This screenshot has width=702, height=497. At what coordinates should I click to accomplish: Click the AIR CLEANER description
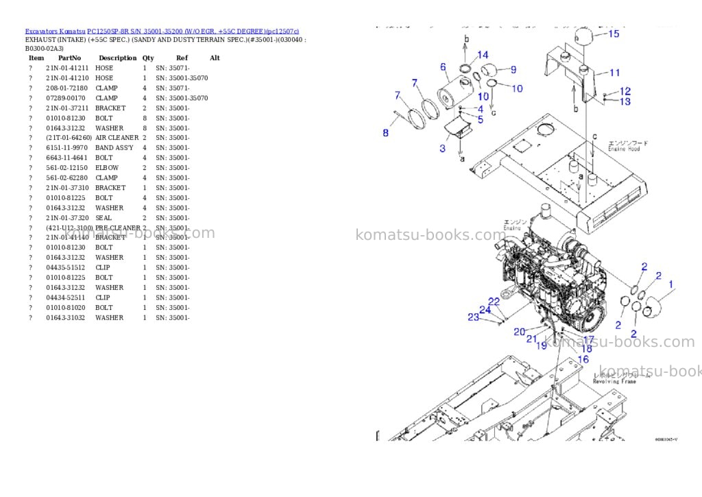tap(117, 138)
